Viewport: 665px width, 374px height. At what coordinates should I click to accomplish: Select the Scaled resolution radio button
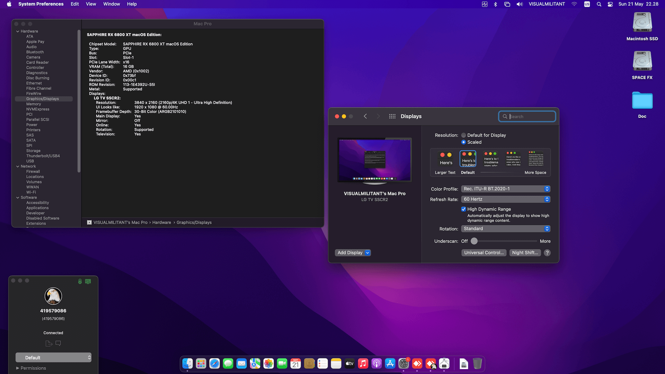point(463,142)
